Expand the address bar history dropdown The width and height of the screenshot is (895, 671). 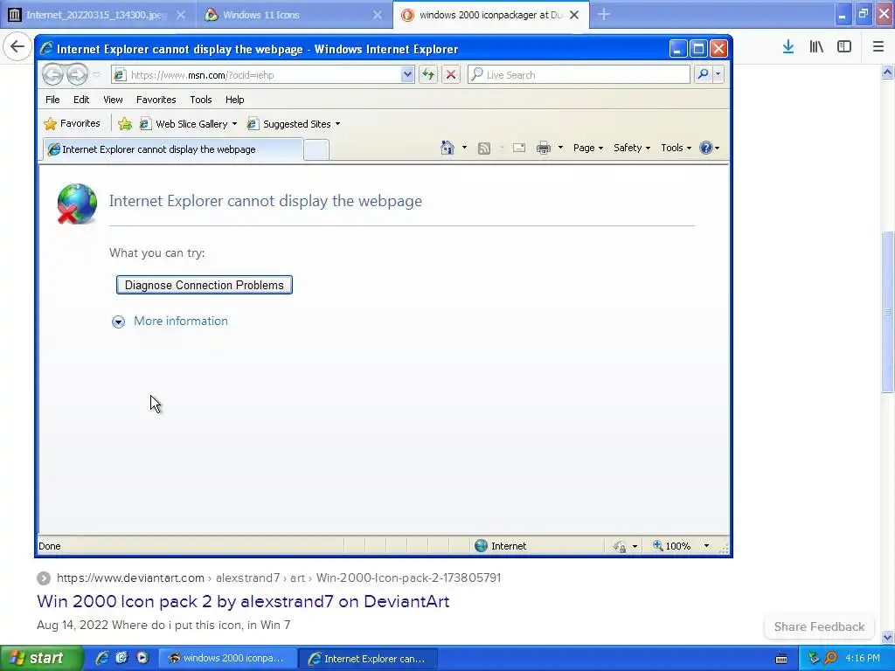click(x=407, y=75)
